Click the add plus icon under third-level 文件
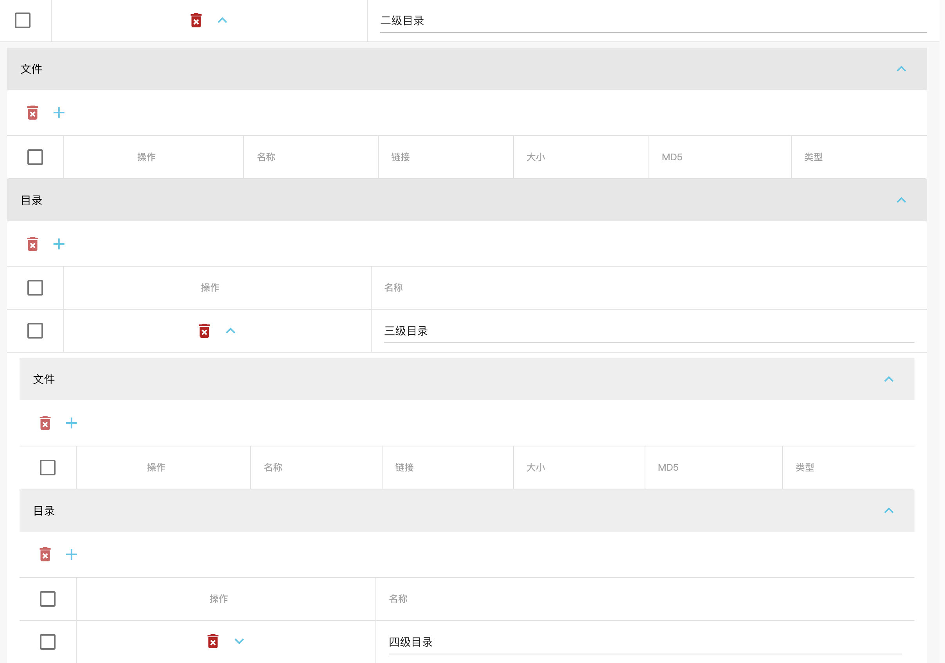The image size is (945, 663). (72, 423)
